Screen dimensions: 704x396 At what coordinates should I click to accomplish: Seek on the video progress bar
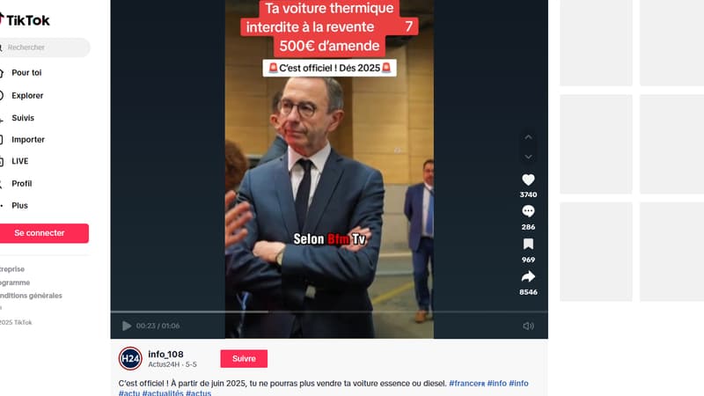tap(329, 312)
